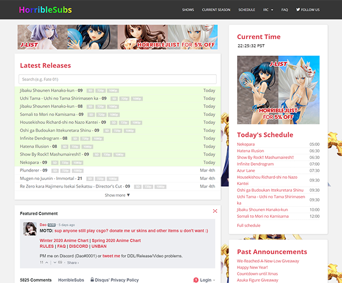342x283 pixels.
Task: Select SD for Nekopara 09
Action: pos(55,163)
